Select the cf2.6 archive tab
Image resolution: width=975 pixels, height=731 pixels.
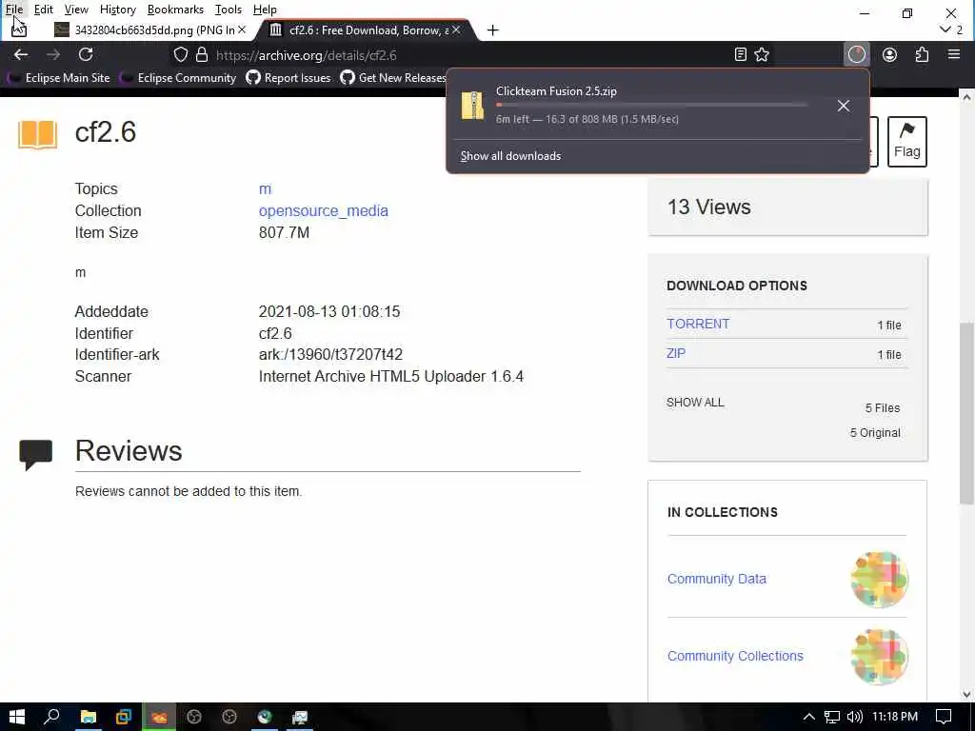pos(367,30)
